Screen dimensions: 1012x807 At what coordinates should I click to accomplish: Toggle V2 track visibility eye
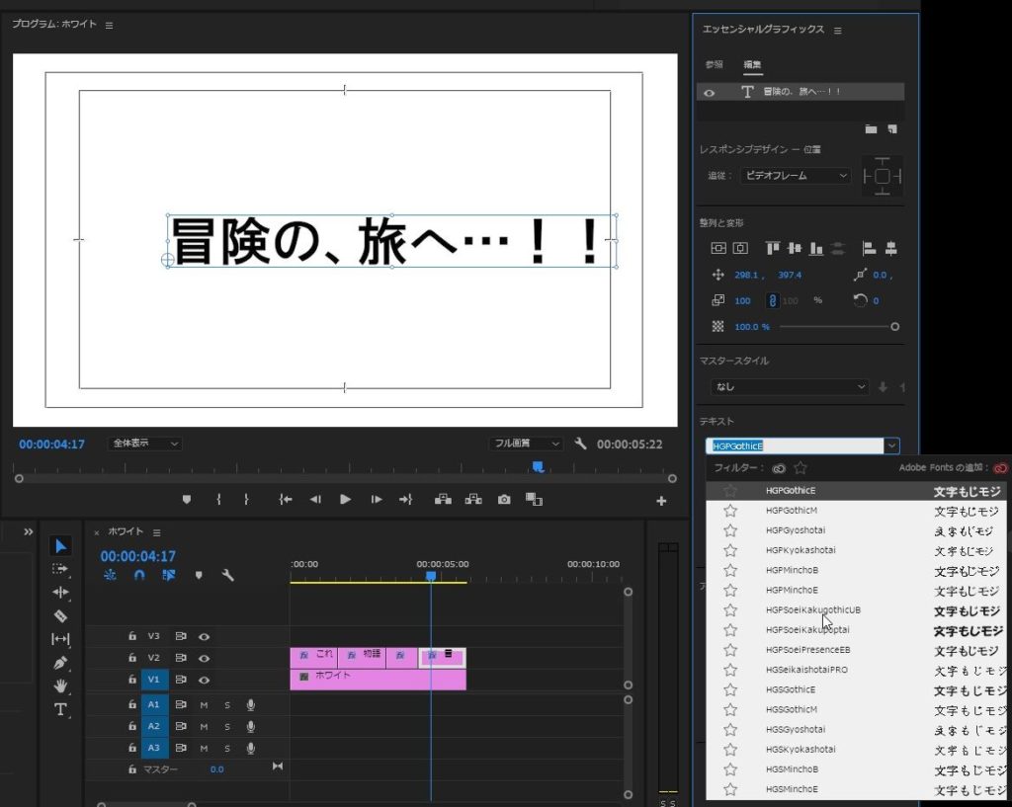coord(204,658)
